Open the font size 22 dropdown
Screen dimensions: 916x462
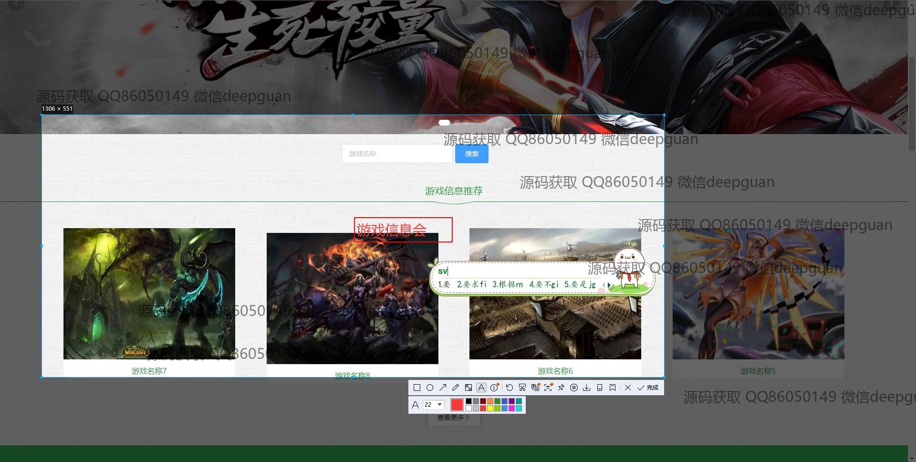(434, 405)
